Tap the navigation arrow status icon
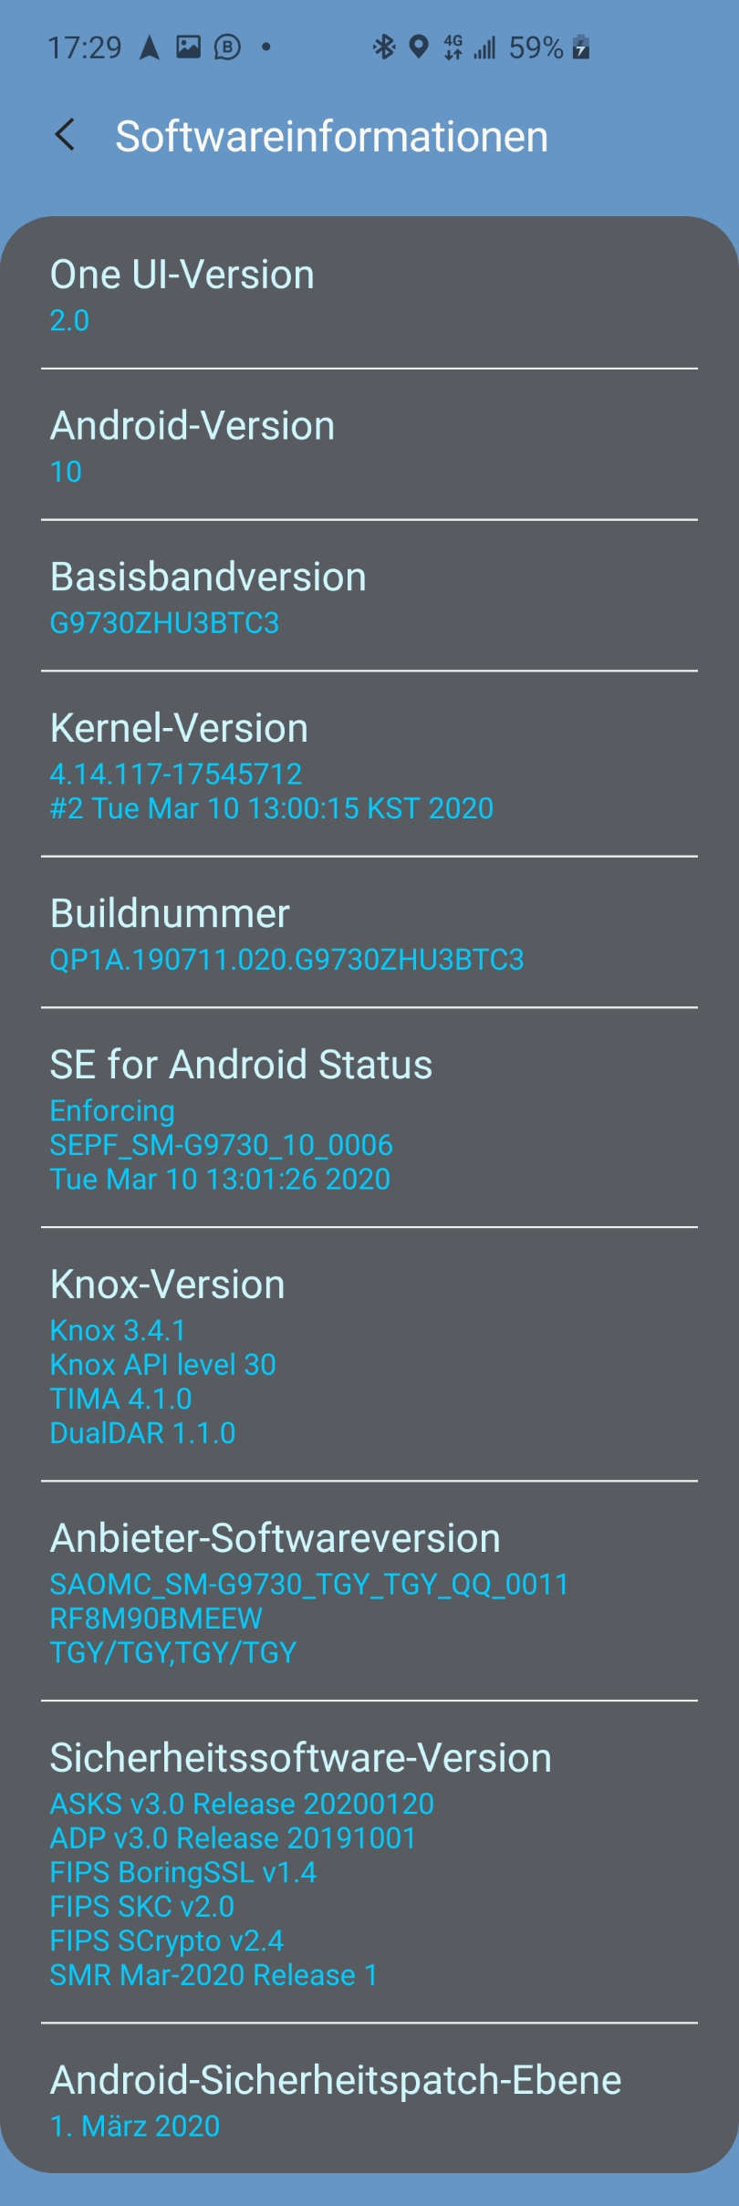The height and width of the screenshot is (2206, 739). pyautogui.click(x=150, y=47)
